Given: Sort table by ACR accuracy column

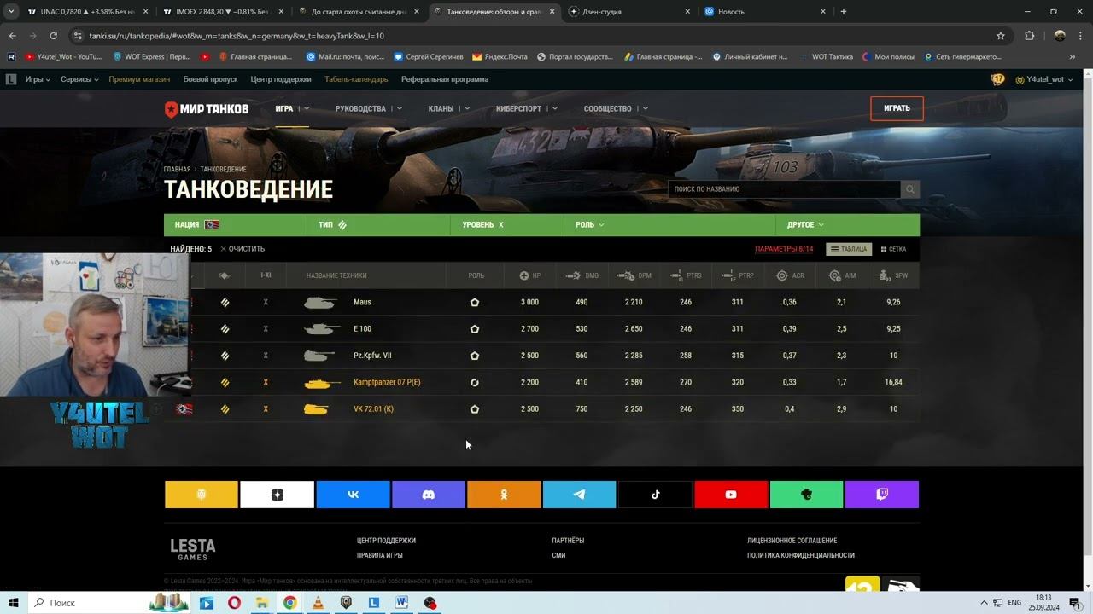Looking at the screenshot, I should [790, 275].
